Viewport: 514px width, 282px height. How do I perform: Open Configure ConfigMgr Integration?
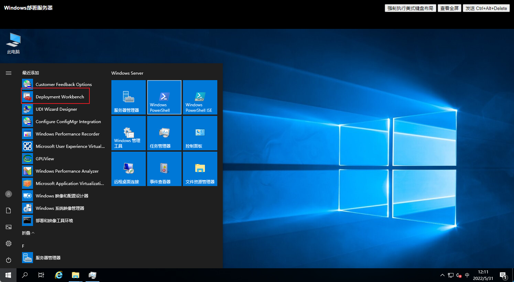point(64,121)
